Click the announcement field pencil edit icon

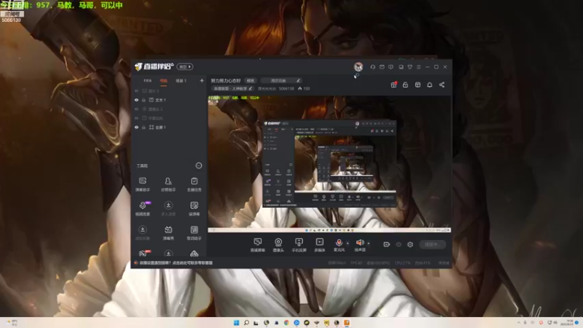(x=298, y=81)
